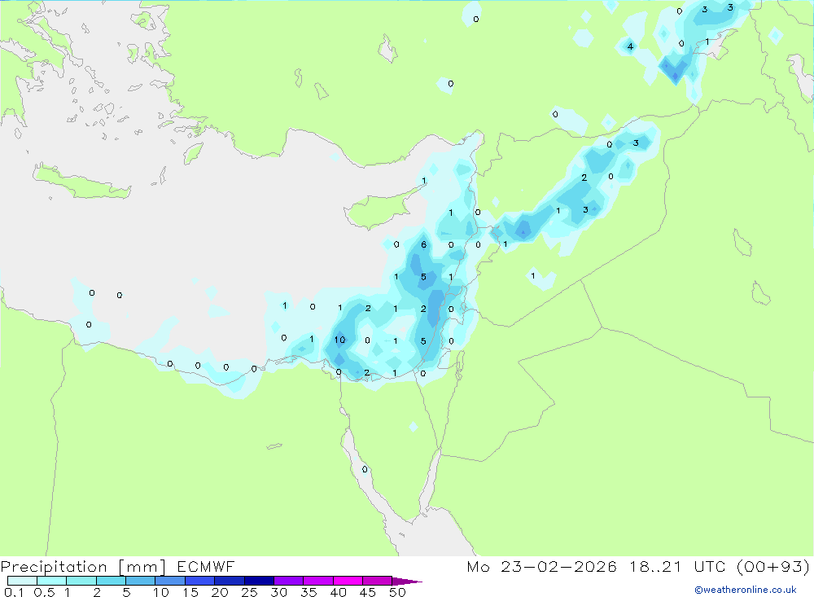Image resolution: width=814 pixels, height=597 pixels.
Task: Click the '0.1' label under the legend
Action: [x=14, y=592]
